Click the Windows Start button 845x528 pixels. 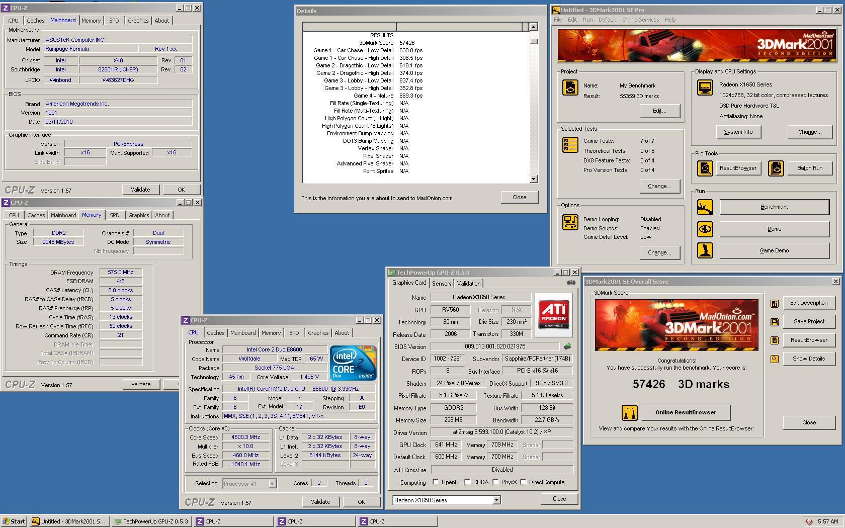tap(14, 521)
